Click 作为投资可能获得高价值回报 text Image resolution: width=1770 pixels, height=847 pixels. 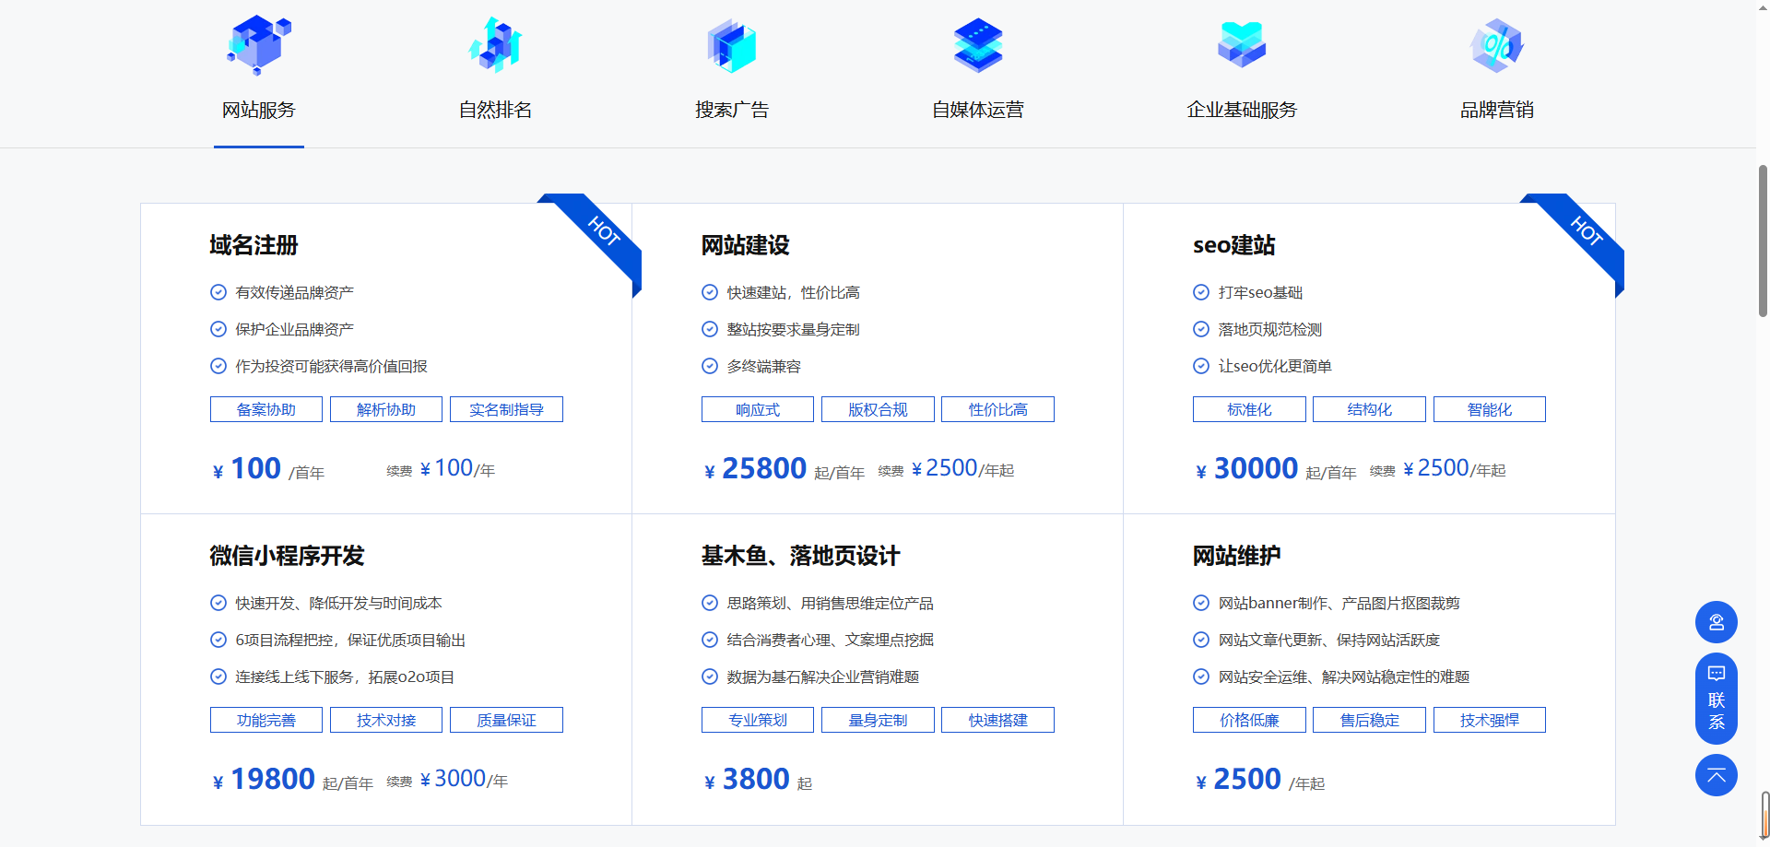(331, 366)
